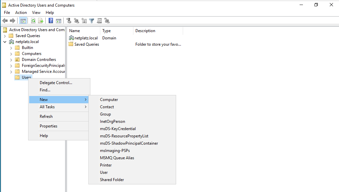The height and width of the screenshot is (192, 339).
Task: Click the ForeignSecurityPrincipals folder icon
Action: 17,66
